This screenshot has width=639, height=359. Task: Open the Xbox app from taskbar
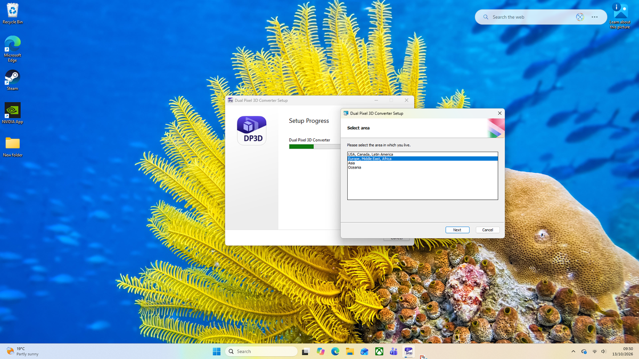[x=379, y=352]
